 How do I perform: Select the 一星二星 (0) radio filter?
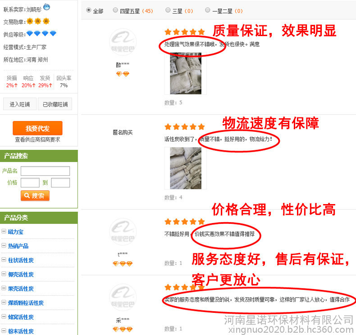(207, 10)
